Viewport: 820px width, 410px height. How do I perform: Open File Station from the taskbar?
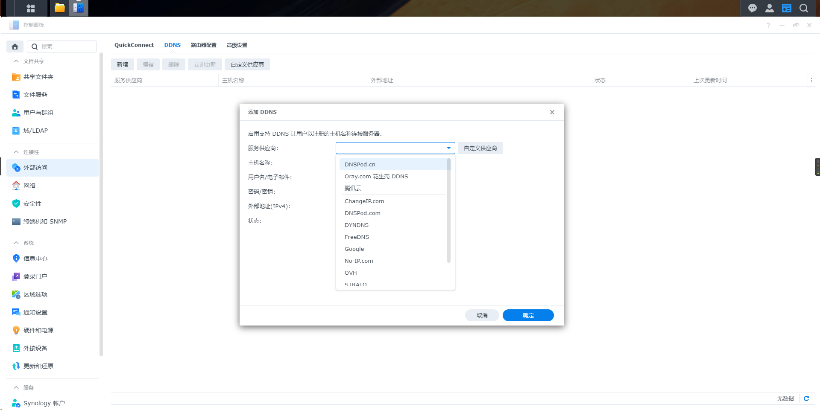[60, 8]
